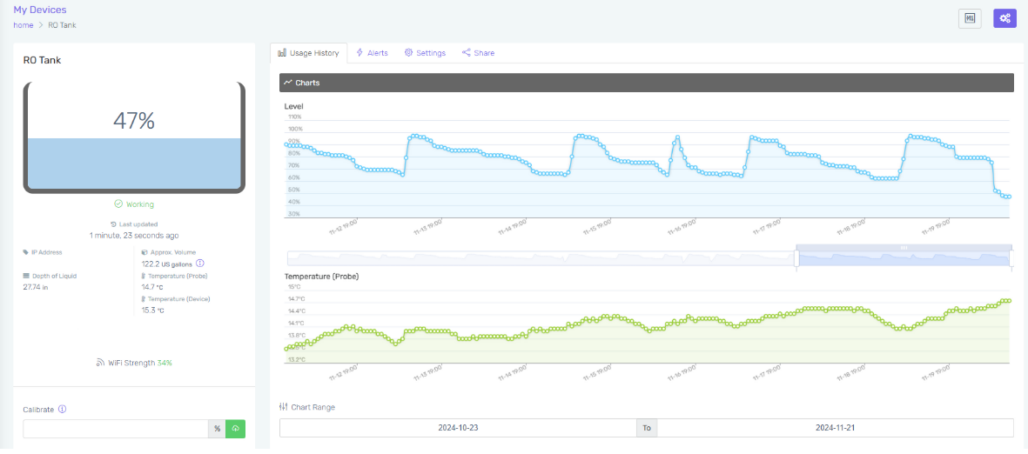Go to home via breadcrumb link

23,25
